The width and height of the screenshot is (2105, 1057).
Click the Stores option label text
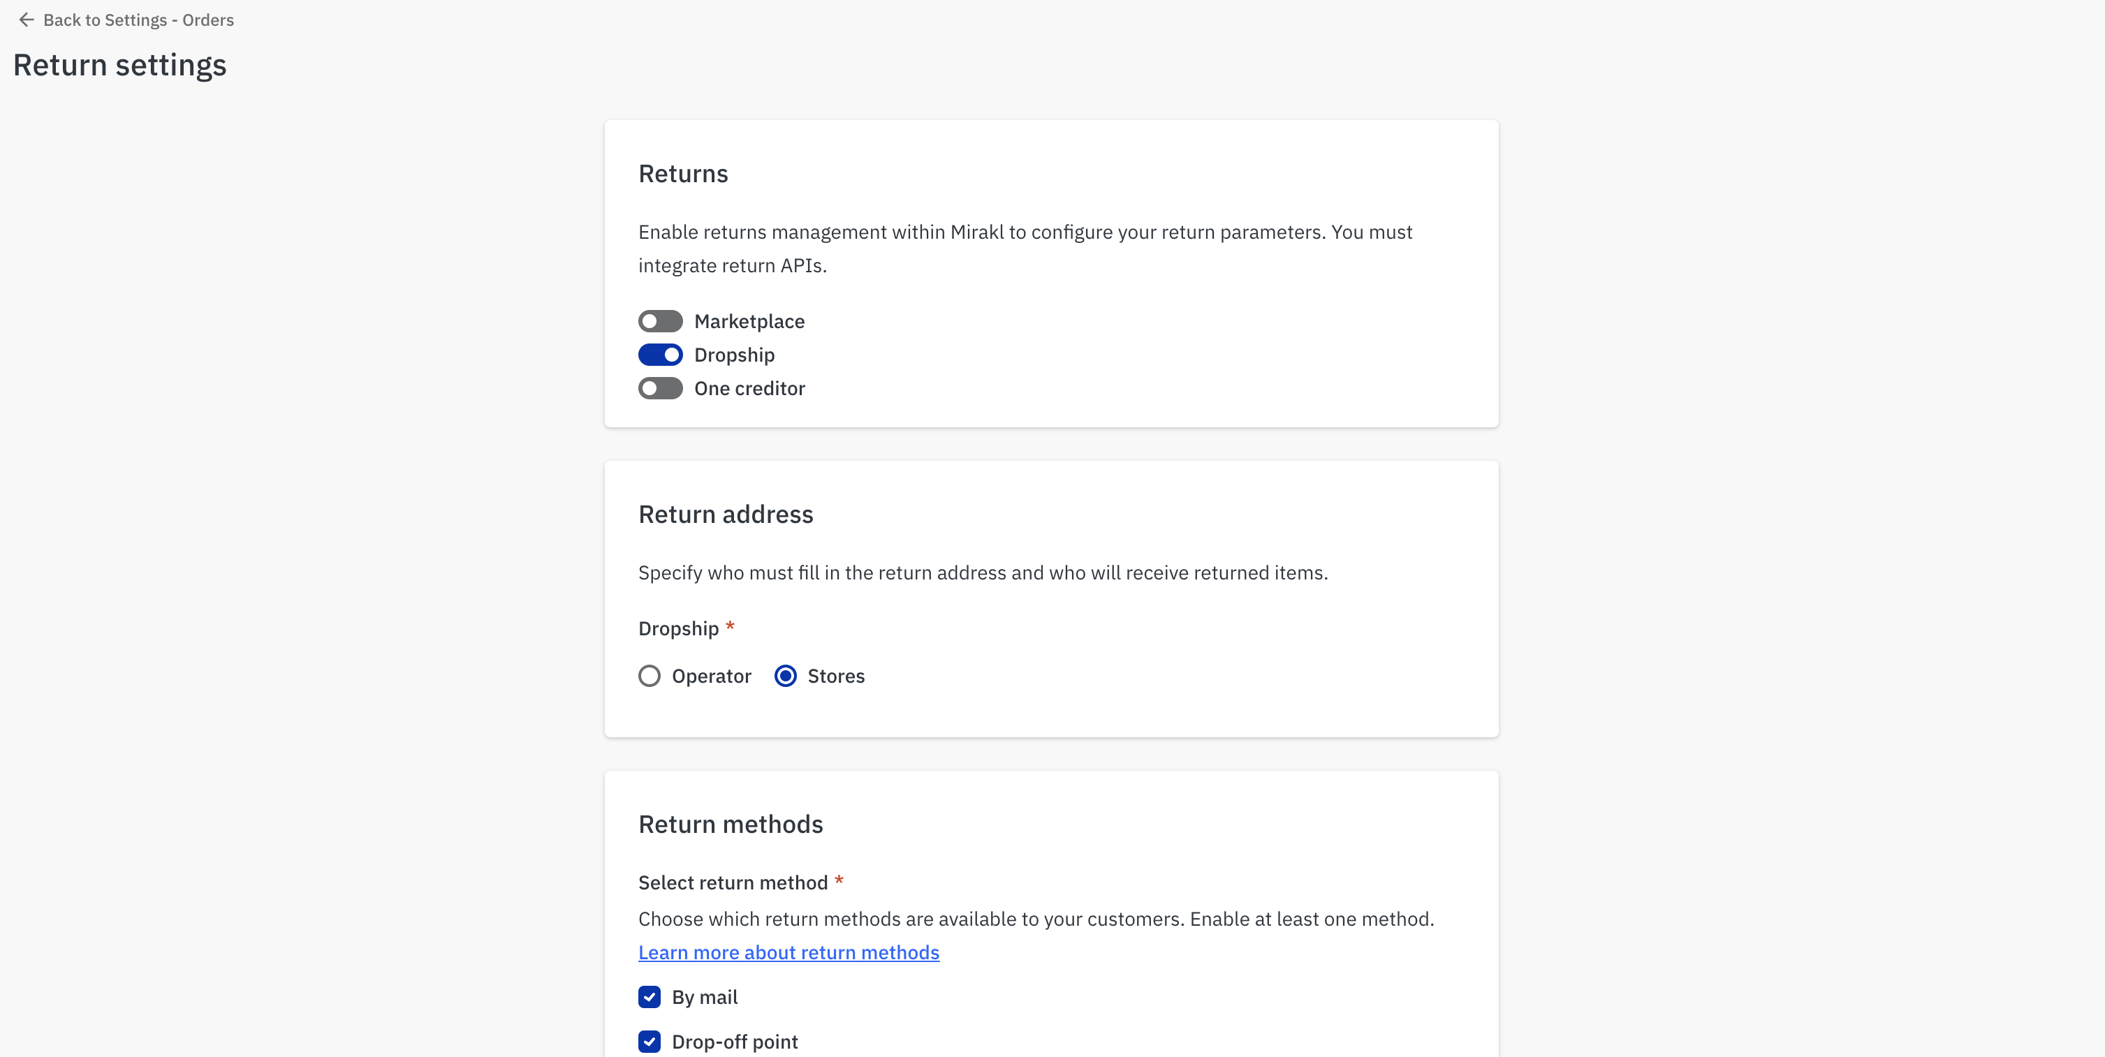coord(836,676)
